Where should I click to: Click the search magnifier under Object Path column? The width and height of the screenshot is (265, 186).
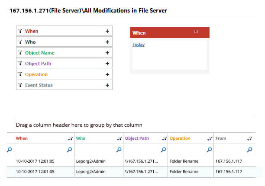coord(163,150)
